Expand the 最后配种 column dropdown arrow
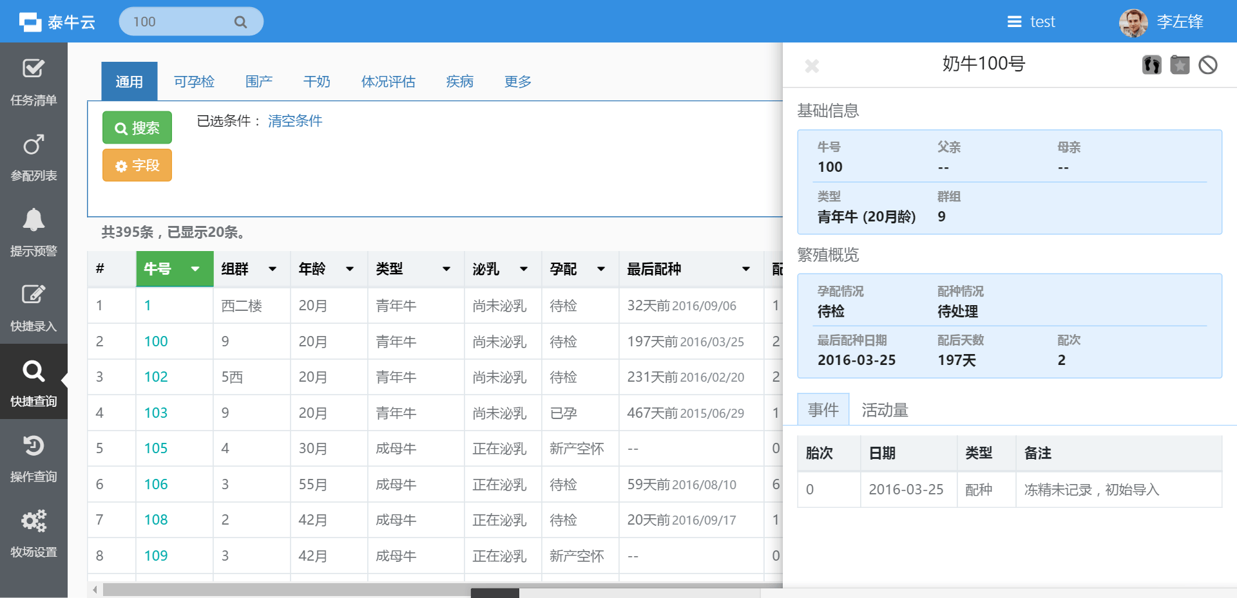This screenshot has width=1237, height=598. pyautogui.click(x=746, y=269)
